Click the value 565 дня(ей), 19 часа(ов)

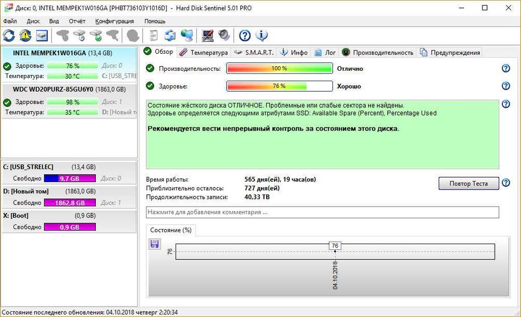click(x=280, y=180)
